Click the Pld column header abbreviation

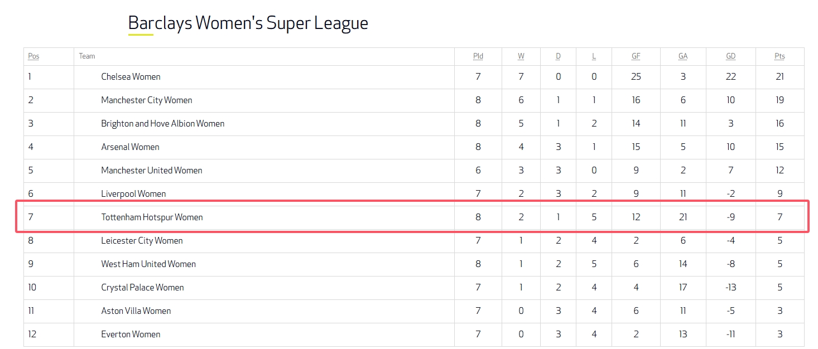[478, 56]
